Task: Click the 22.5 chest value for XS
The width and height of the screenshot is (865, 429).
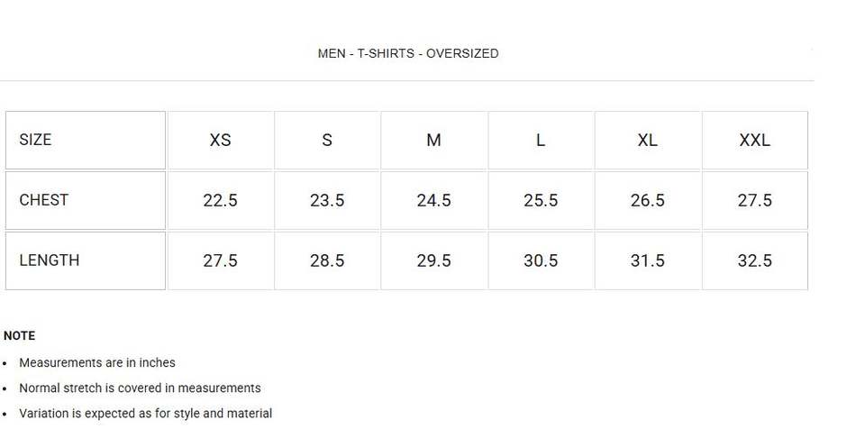Action: click(220, 200)
